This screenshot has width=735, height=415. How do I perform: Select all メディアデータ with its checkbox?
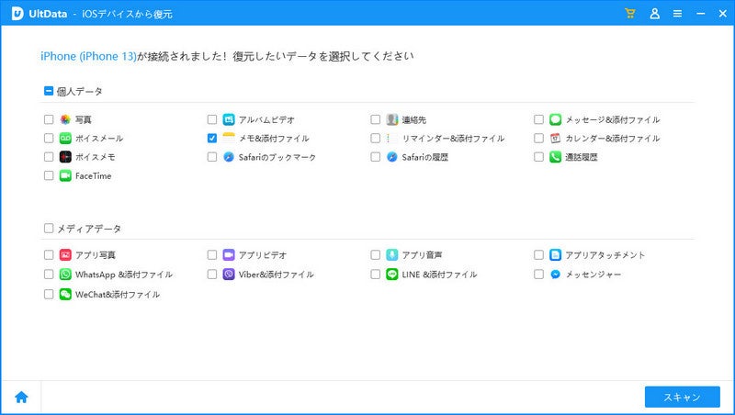[x=49, y=228]
